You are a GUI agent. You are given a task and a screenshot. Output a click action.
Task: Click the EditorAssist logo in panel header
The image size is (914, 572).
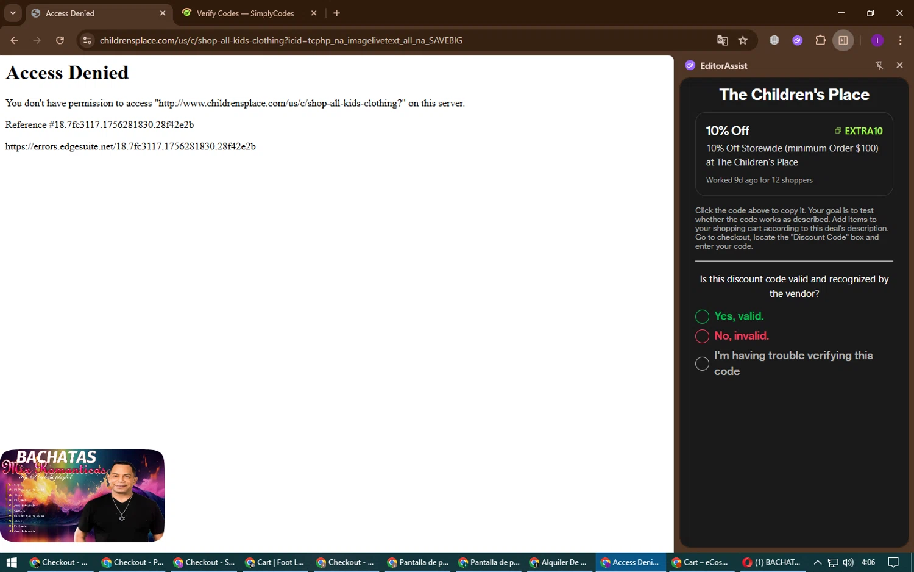click(x=690, y=65)
